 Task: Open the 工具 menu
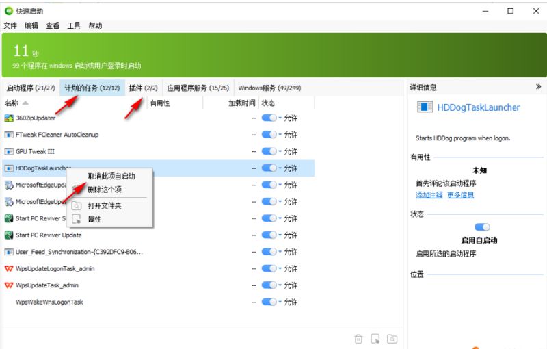click(74, 25)
